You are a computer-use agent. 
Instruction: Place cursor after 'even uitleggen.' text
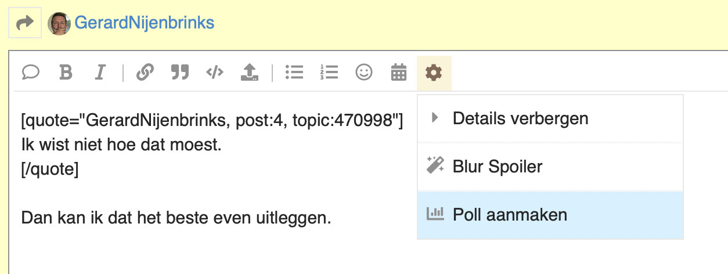331,218
